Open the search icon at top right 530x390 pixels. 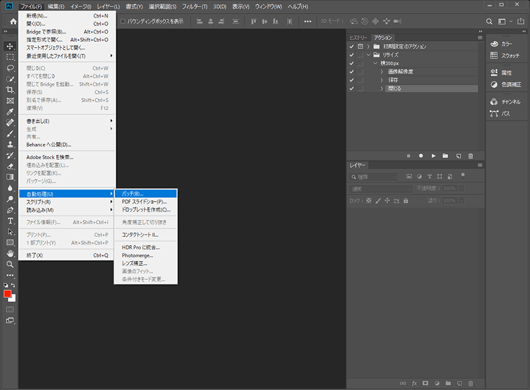pos(489,21)
